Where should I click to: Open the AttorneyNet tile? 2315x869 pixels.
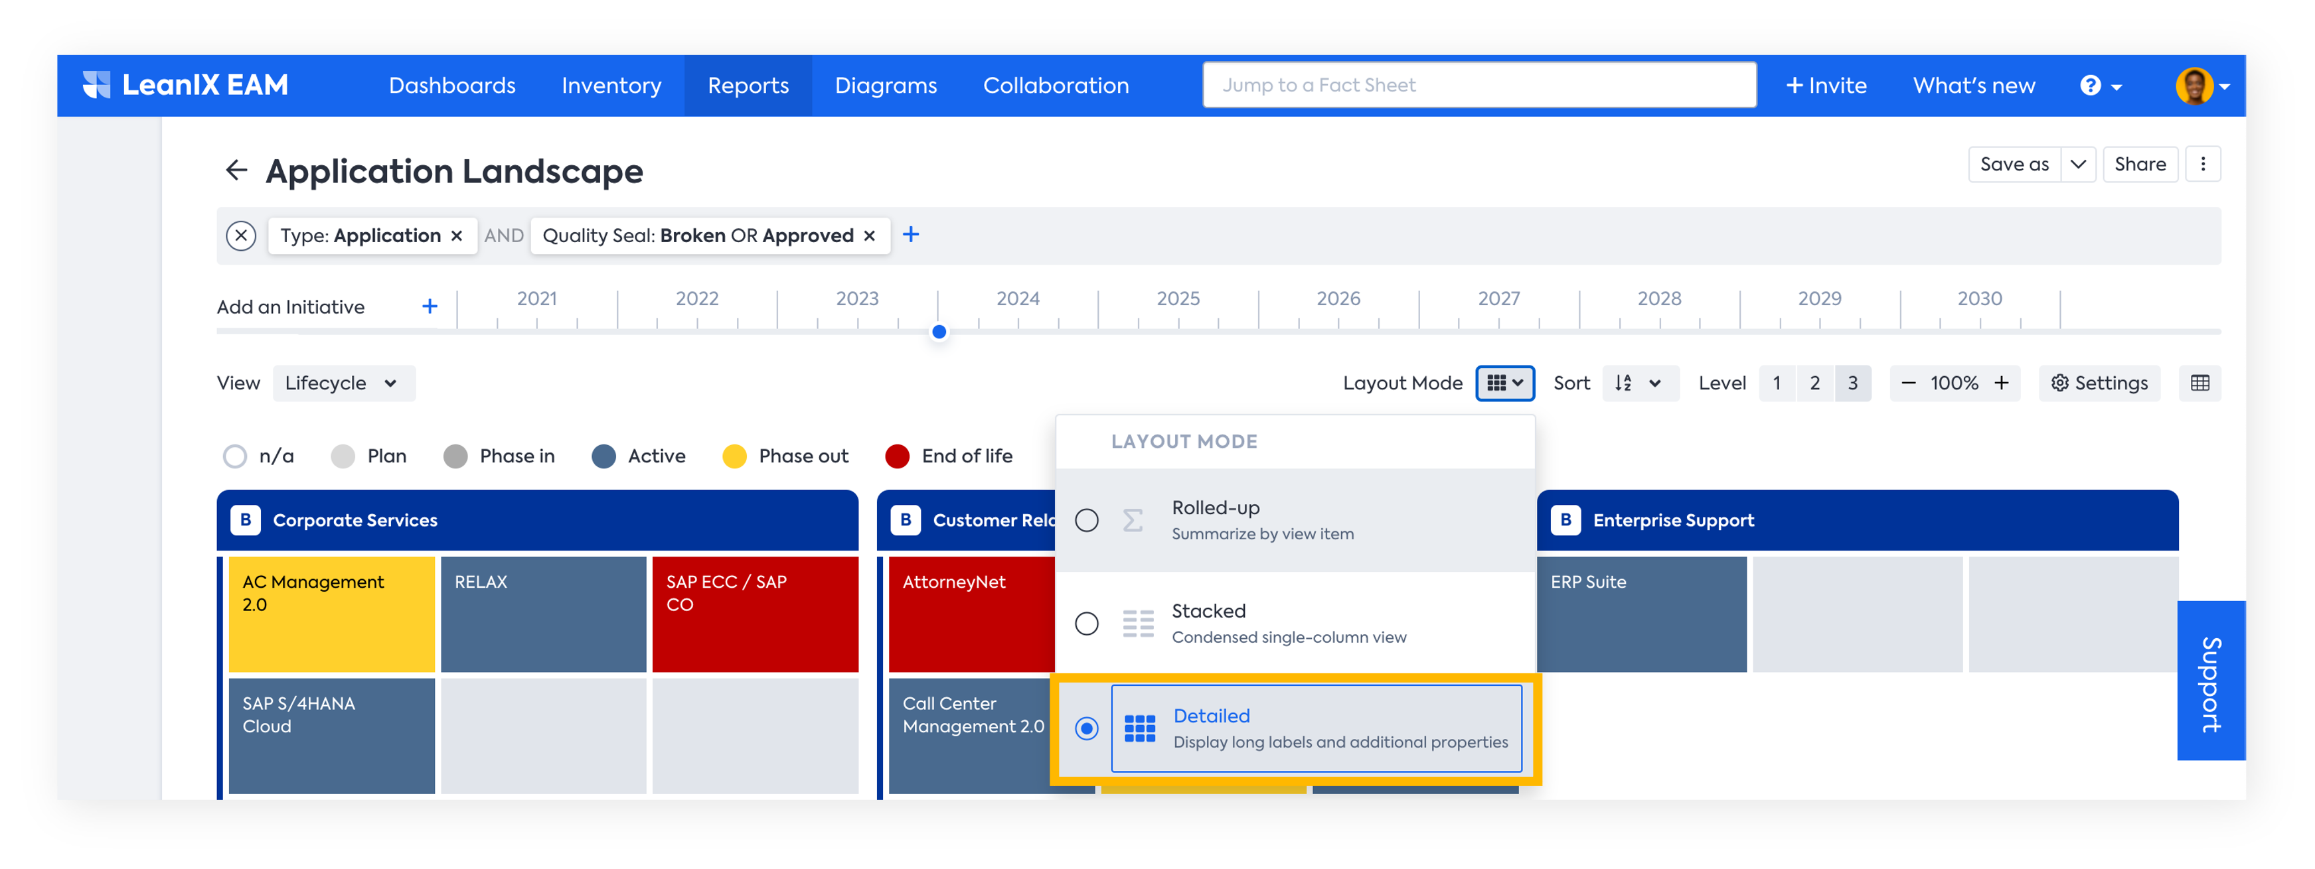pos(971,614)
